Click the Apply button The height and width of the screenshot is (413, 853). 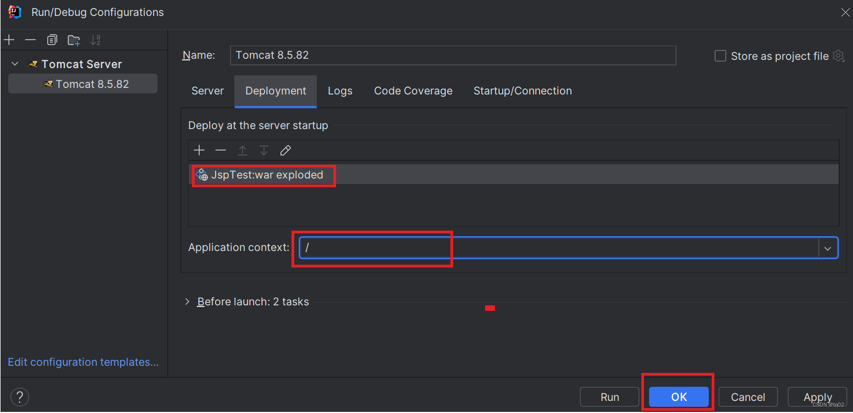tap(817, 397)
